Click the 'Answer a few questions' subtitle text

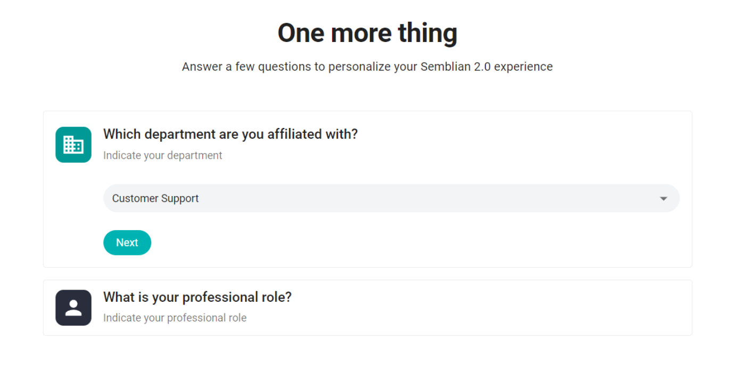367,66
